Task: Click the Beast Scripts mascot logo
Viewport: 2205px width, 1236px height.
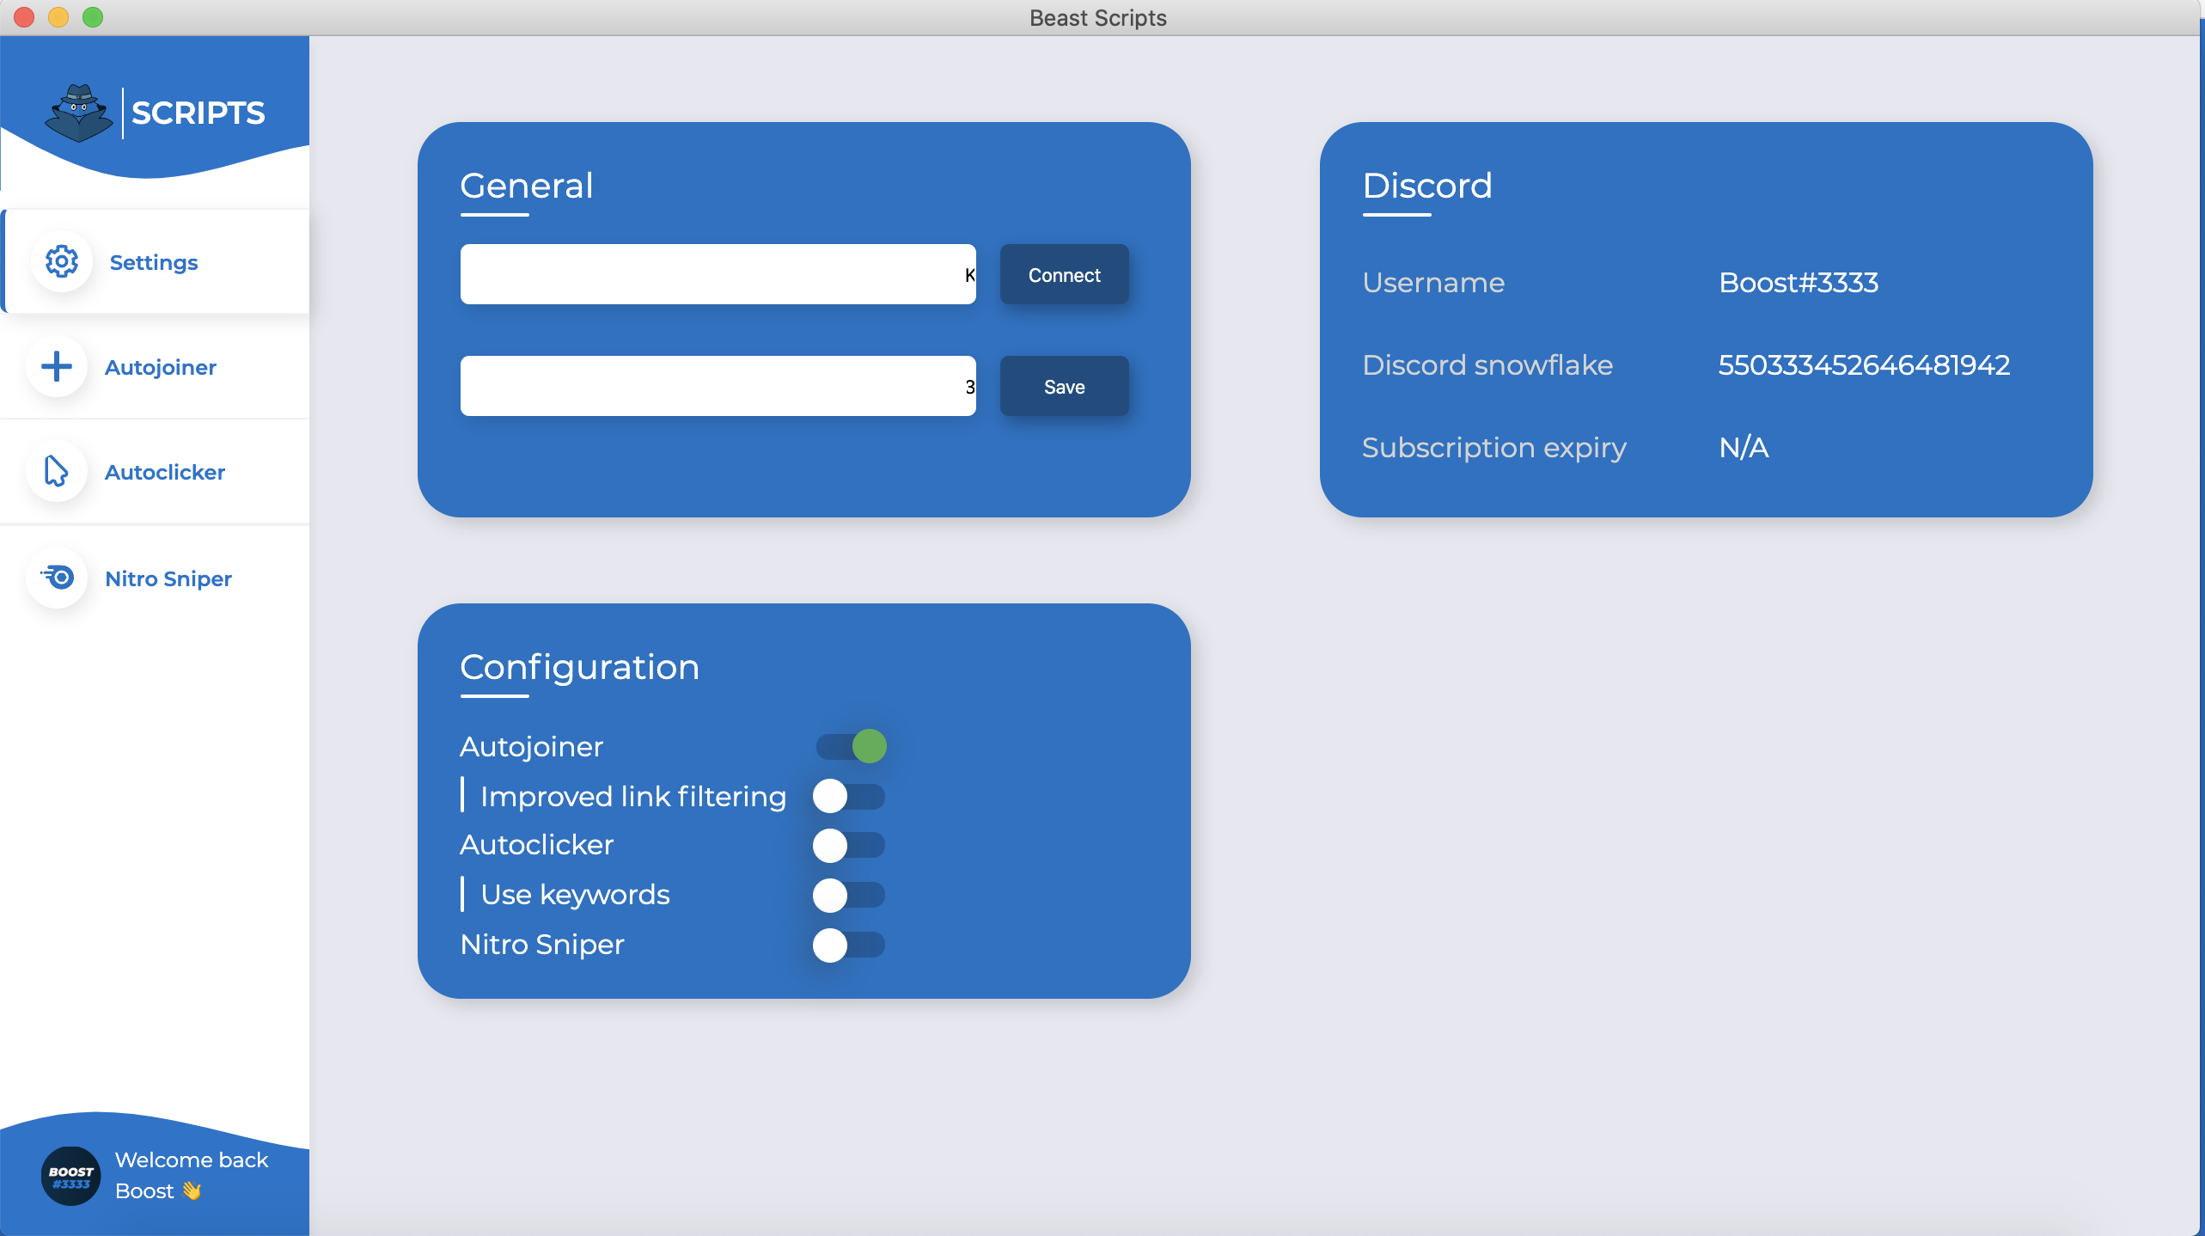Action: coord(79,113)
